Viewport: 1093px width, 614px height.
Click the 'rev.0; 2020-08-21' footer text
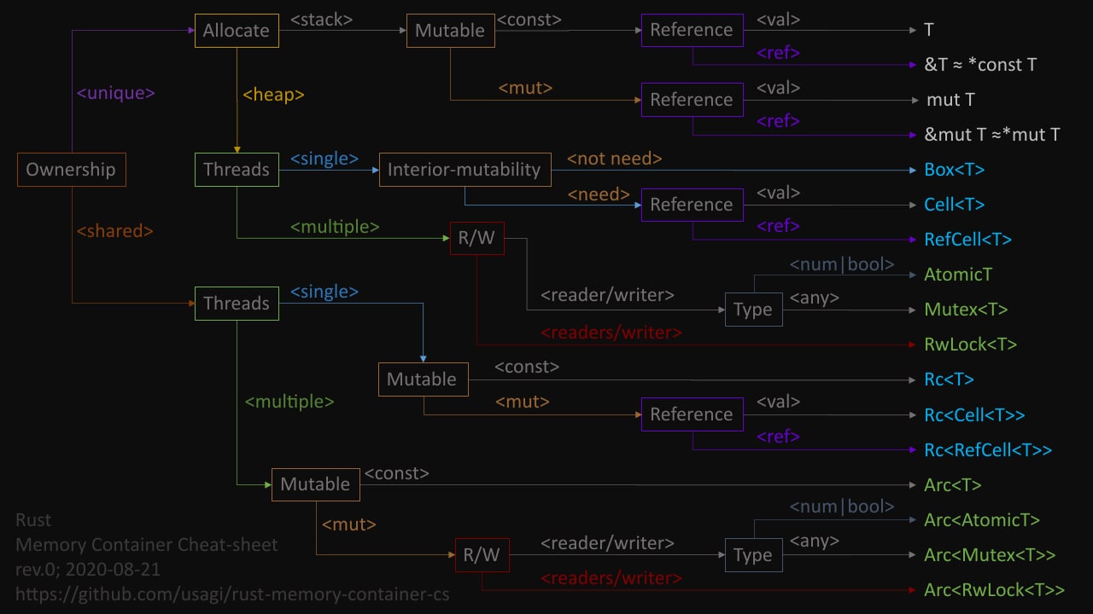tap(88, 569)
